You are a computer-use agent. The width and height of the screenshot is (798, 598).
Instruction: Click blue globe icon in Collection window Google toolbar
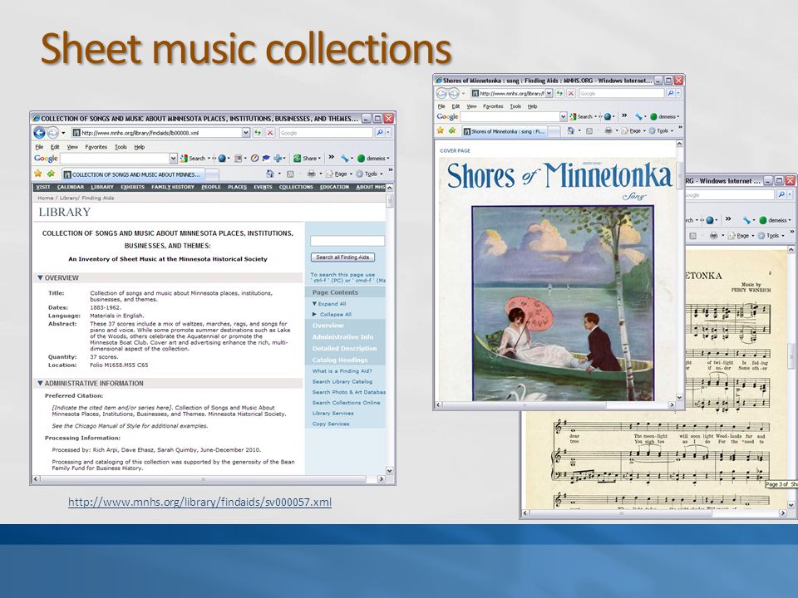(222, 158)
